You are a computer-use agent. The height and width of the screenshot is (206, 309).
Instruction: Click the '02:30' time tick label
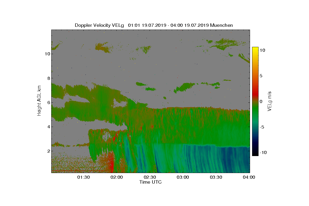[x=150, y=177]
